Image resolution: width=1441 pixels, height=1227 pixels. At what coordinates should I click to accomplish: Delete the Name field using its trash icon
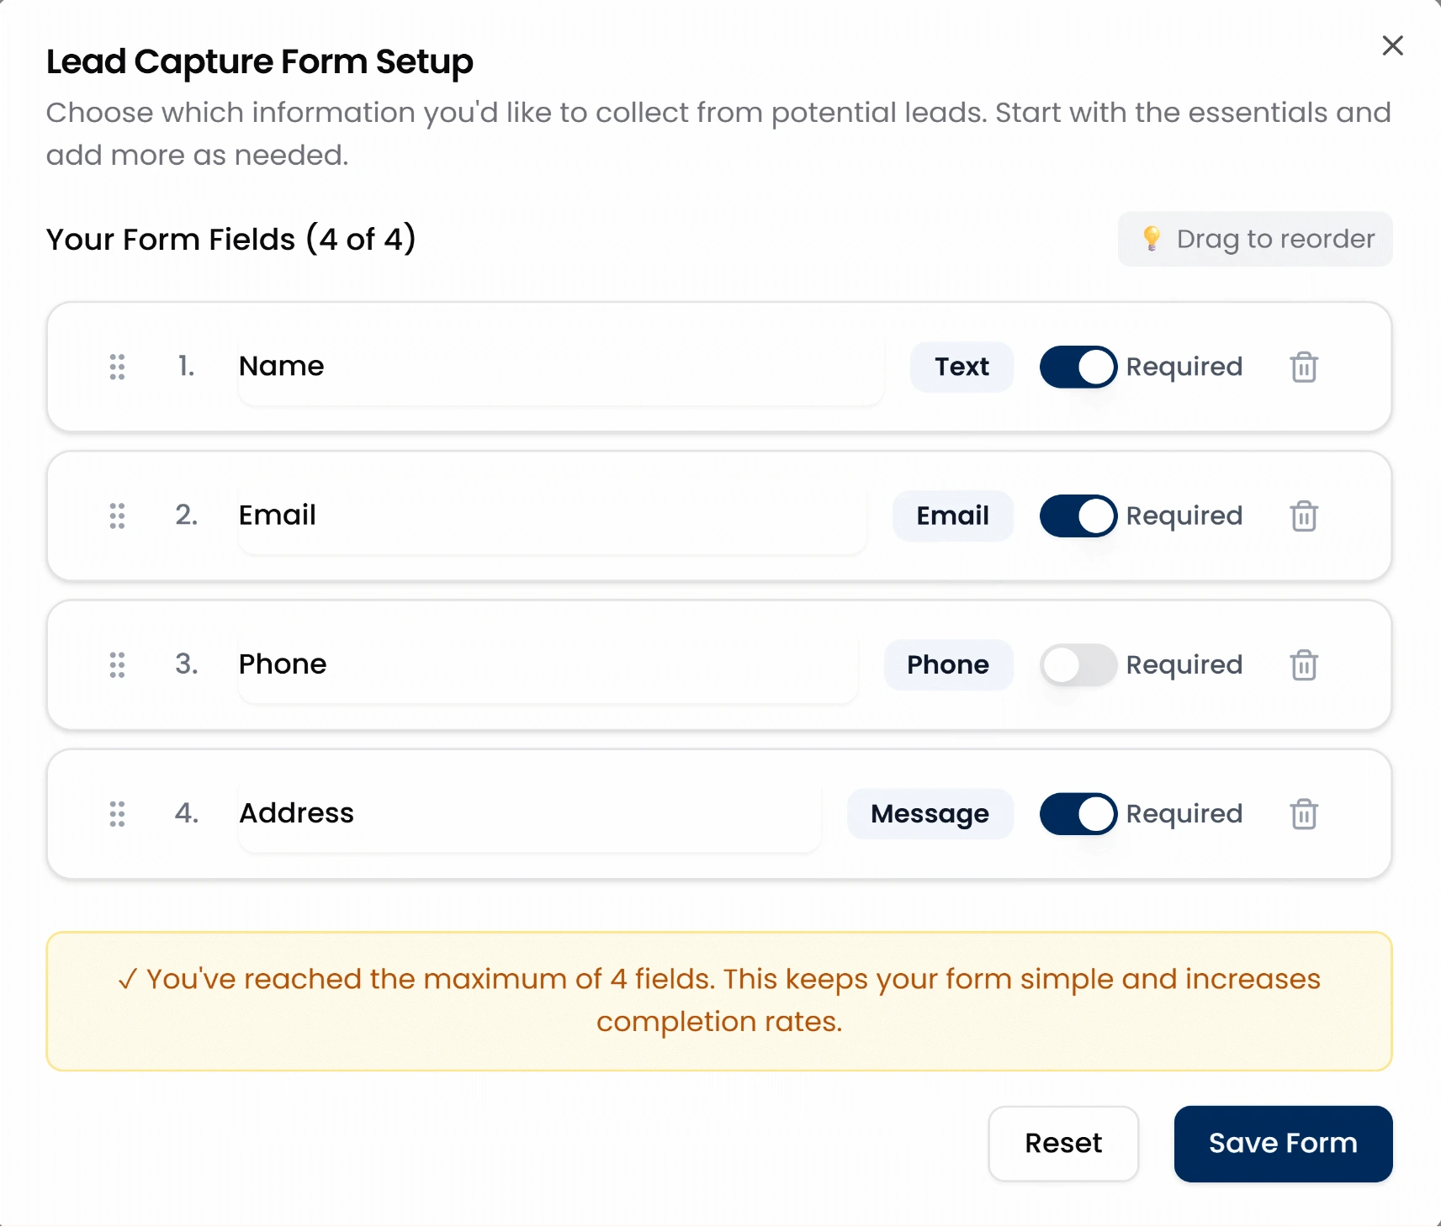point(1304,367)
